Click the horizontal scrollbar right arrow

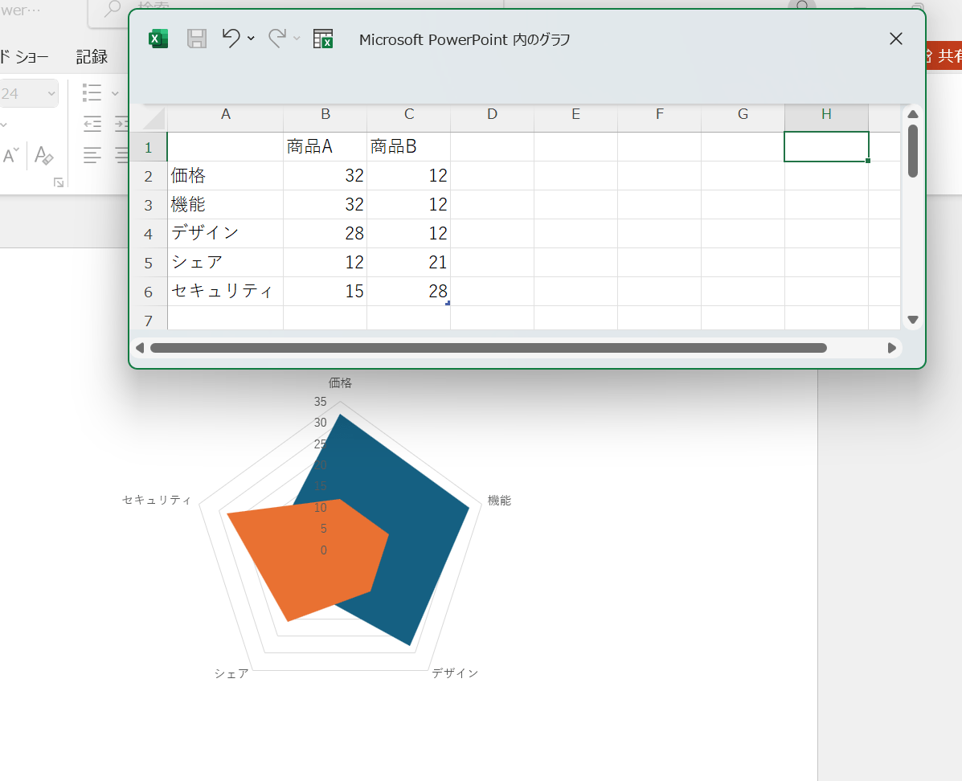891,348
